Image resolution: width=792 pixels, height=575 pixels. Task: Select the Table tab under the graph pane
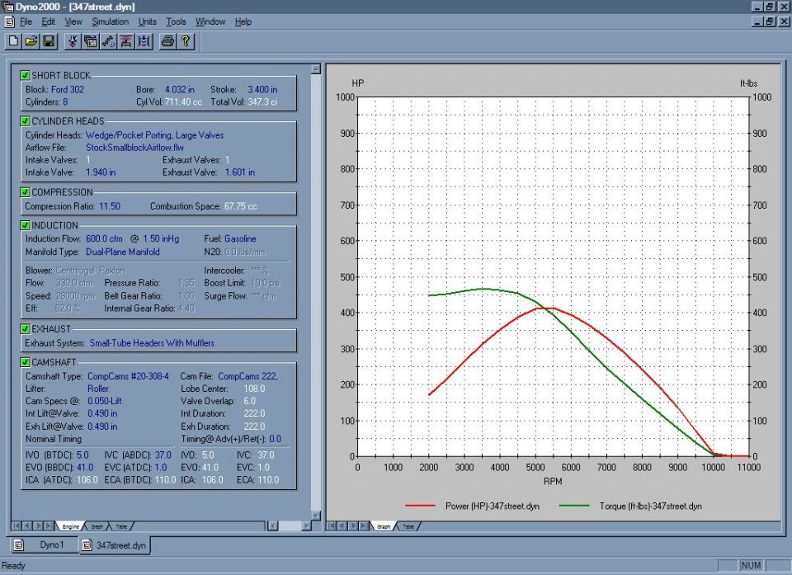click(408, 526)
